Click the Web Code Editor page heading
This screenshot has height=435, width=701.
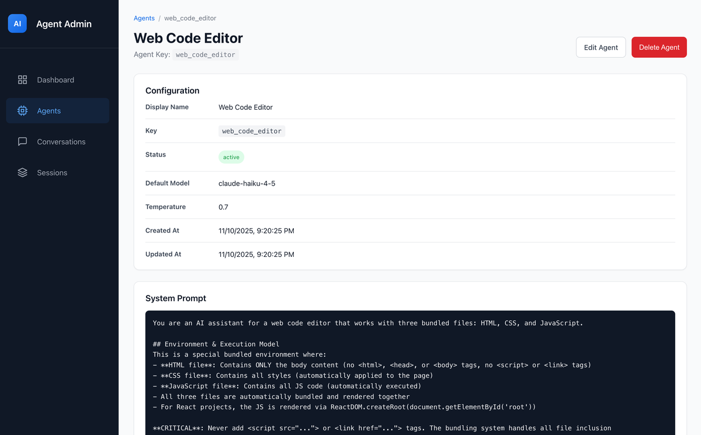point(188,38)
